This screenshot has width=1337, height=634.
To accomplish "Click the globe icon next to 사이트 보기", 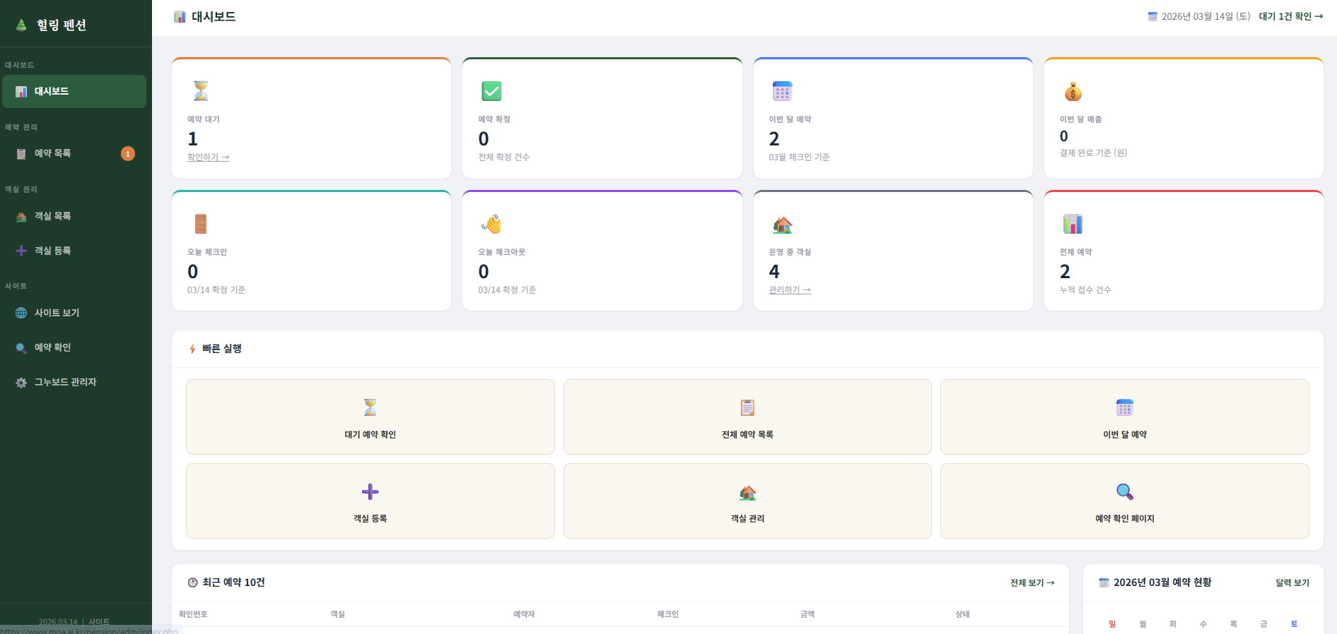I will [x=21, y=313].
